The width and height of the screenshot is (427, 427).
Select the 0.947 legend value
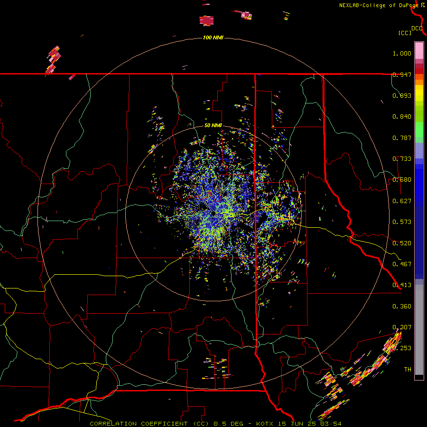point(402,74)
